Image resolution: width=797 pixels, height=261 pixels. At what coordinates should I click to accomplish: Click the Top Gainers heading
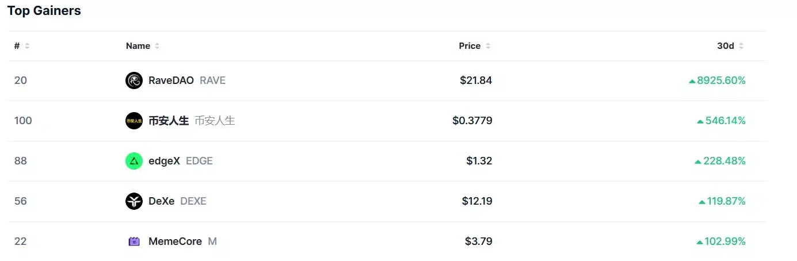coord(44,11)
